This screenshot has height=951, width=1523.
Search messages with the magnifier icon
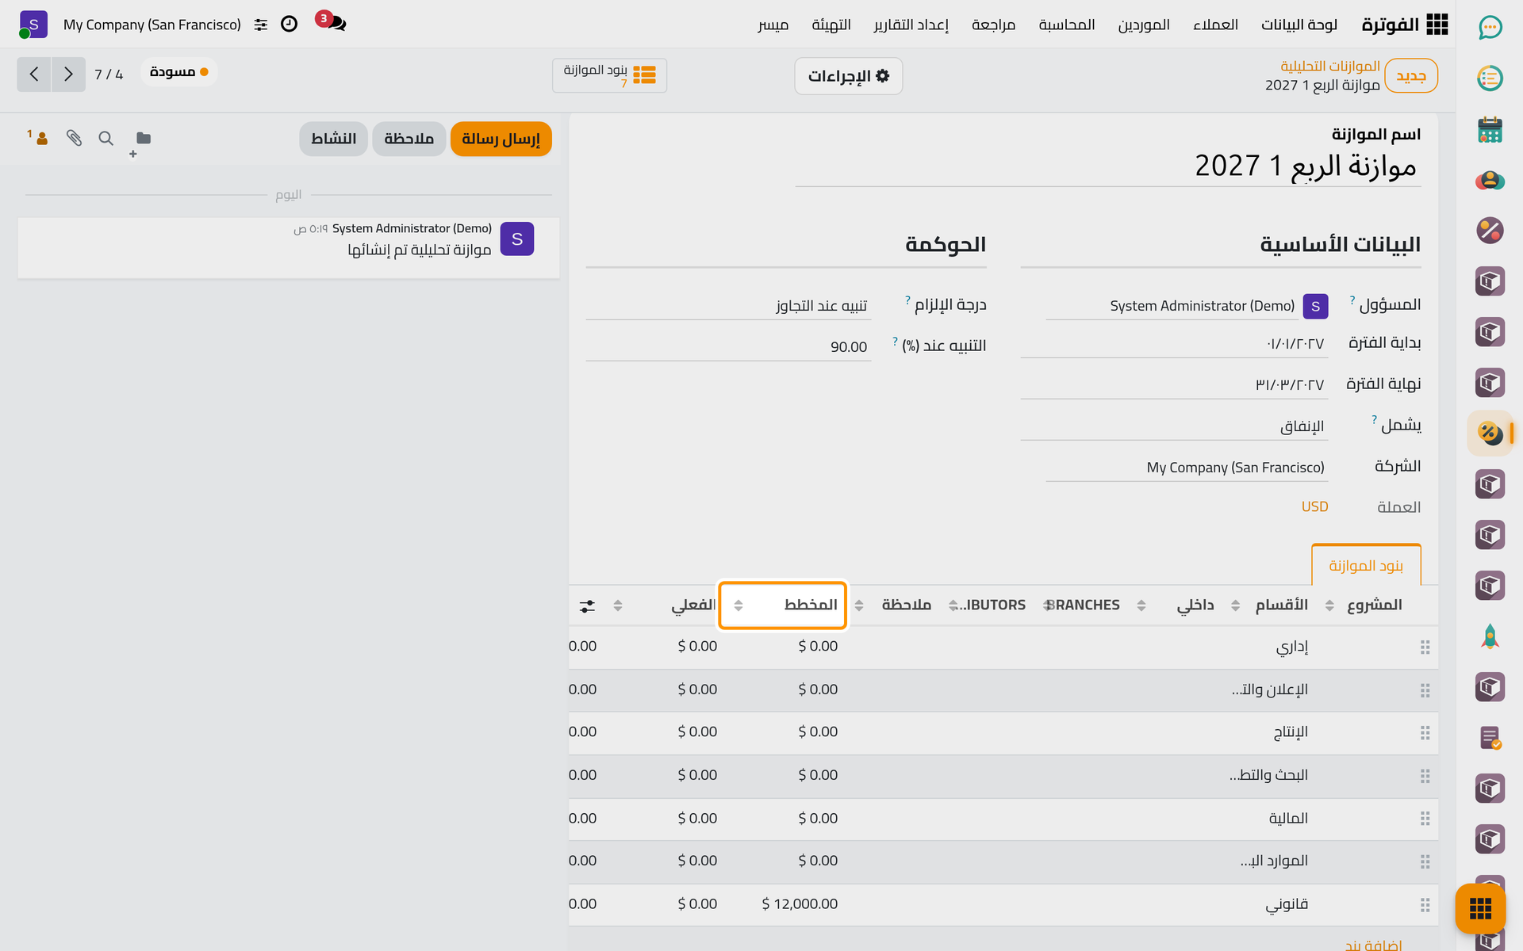[x=105, y=139]
